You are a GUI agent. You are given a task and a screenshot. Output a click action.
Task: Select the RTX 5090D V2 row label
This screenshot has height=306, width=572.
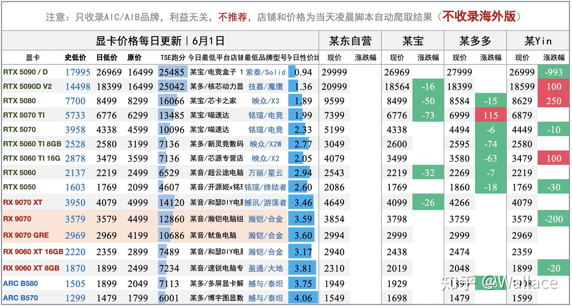(27, 86)
